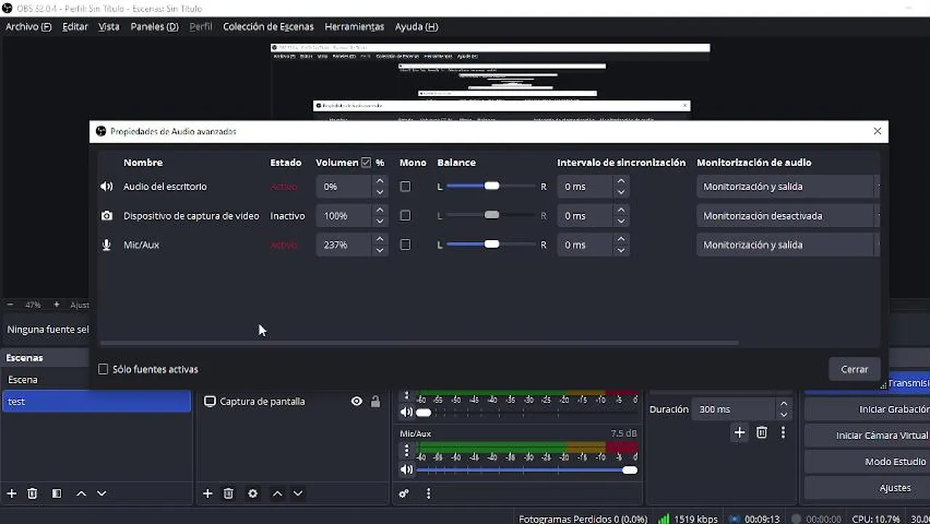Open transition properties three dots menu
930x524 pixels.
783,432
